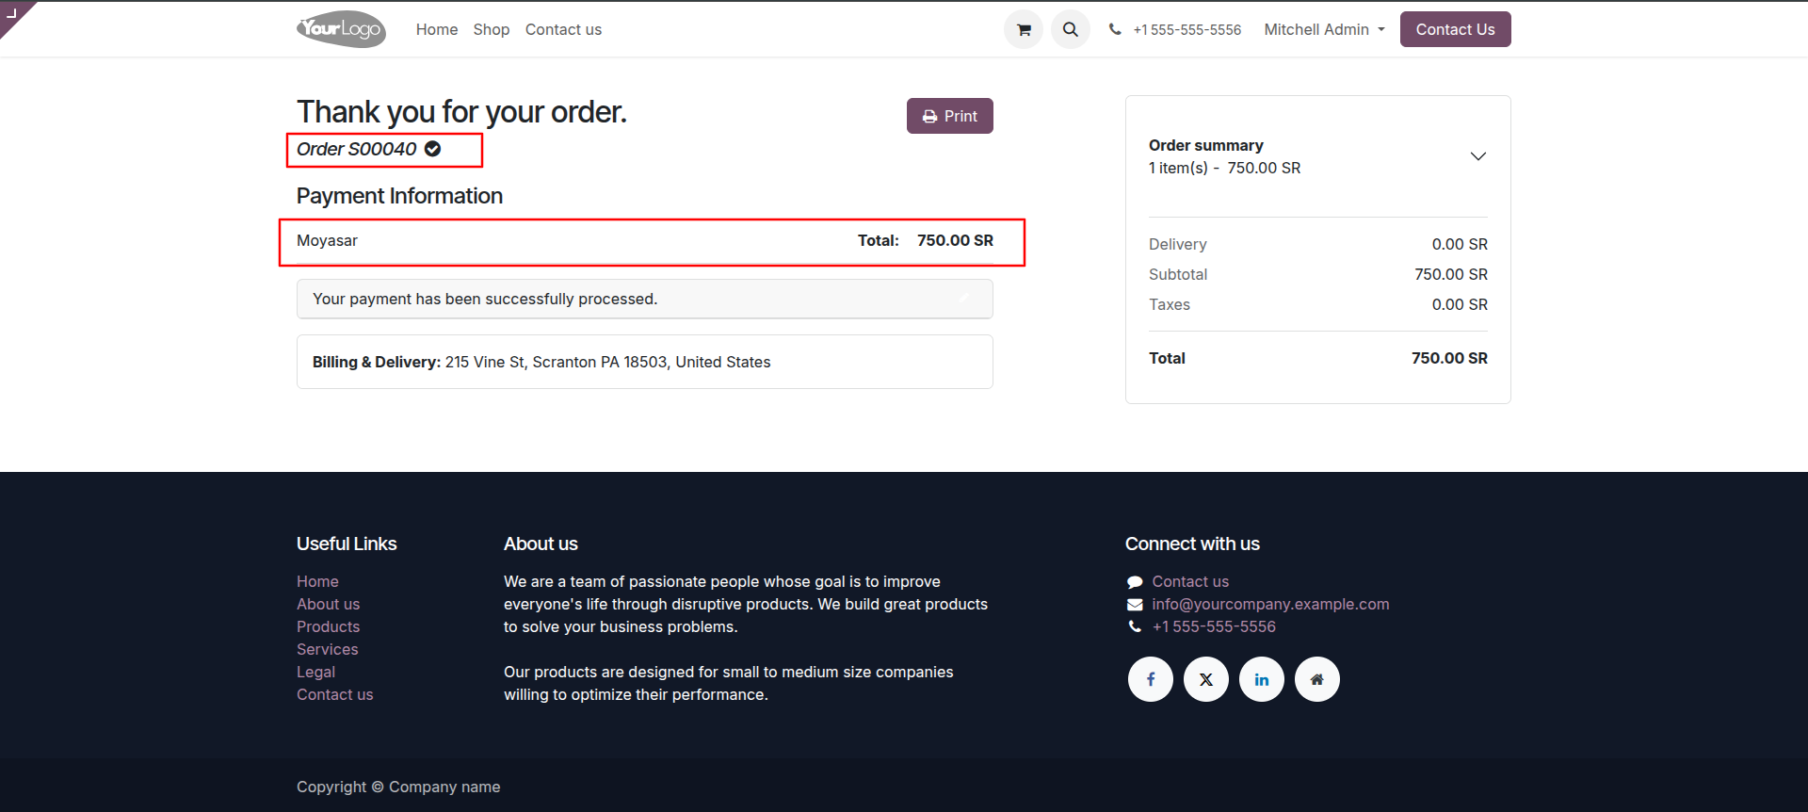
Task: Expand the Order summary chevron
Action: click(x=1478, y=156)
